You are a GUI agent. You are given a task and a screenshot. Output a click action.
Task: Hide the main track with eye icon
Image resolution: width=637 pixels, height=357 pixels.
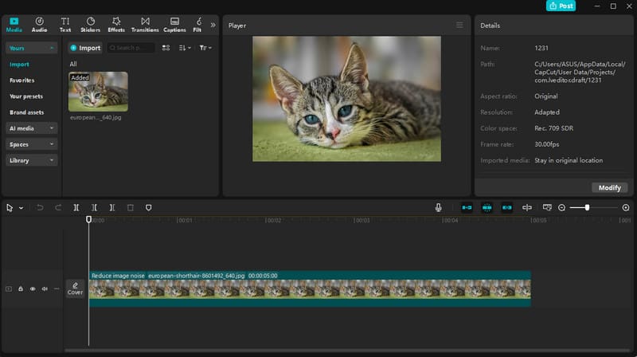pyautogui.click(x=33, y=288)
